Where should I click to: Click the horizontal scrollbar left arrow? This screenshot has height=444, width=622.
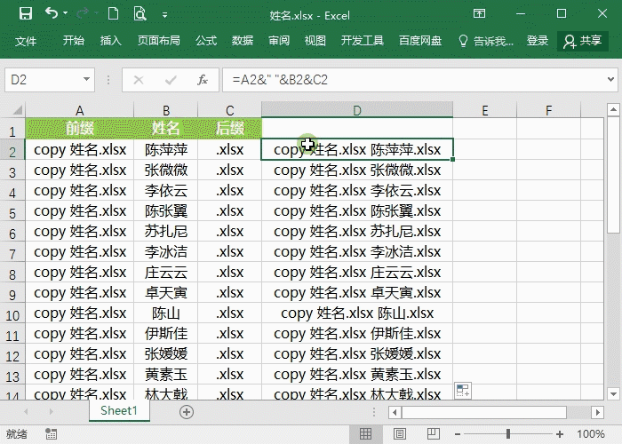pyautogui.click(x=395, y=412)
